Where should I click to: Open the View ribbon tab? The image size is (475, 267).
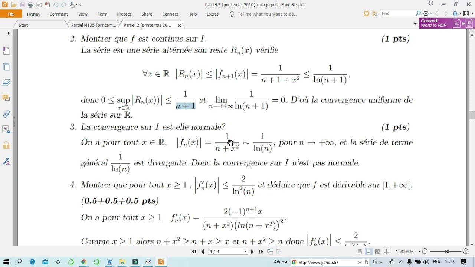tap(83, 14)
